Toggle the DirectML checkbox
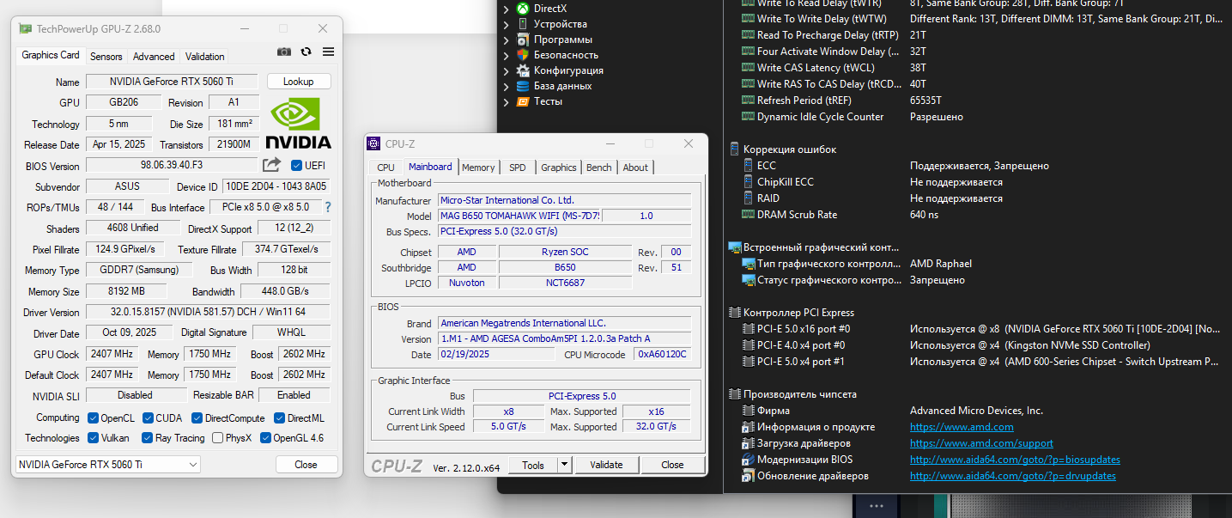The height and width of the screenshot is (518, 1232). tap(279, 418)
